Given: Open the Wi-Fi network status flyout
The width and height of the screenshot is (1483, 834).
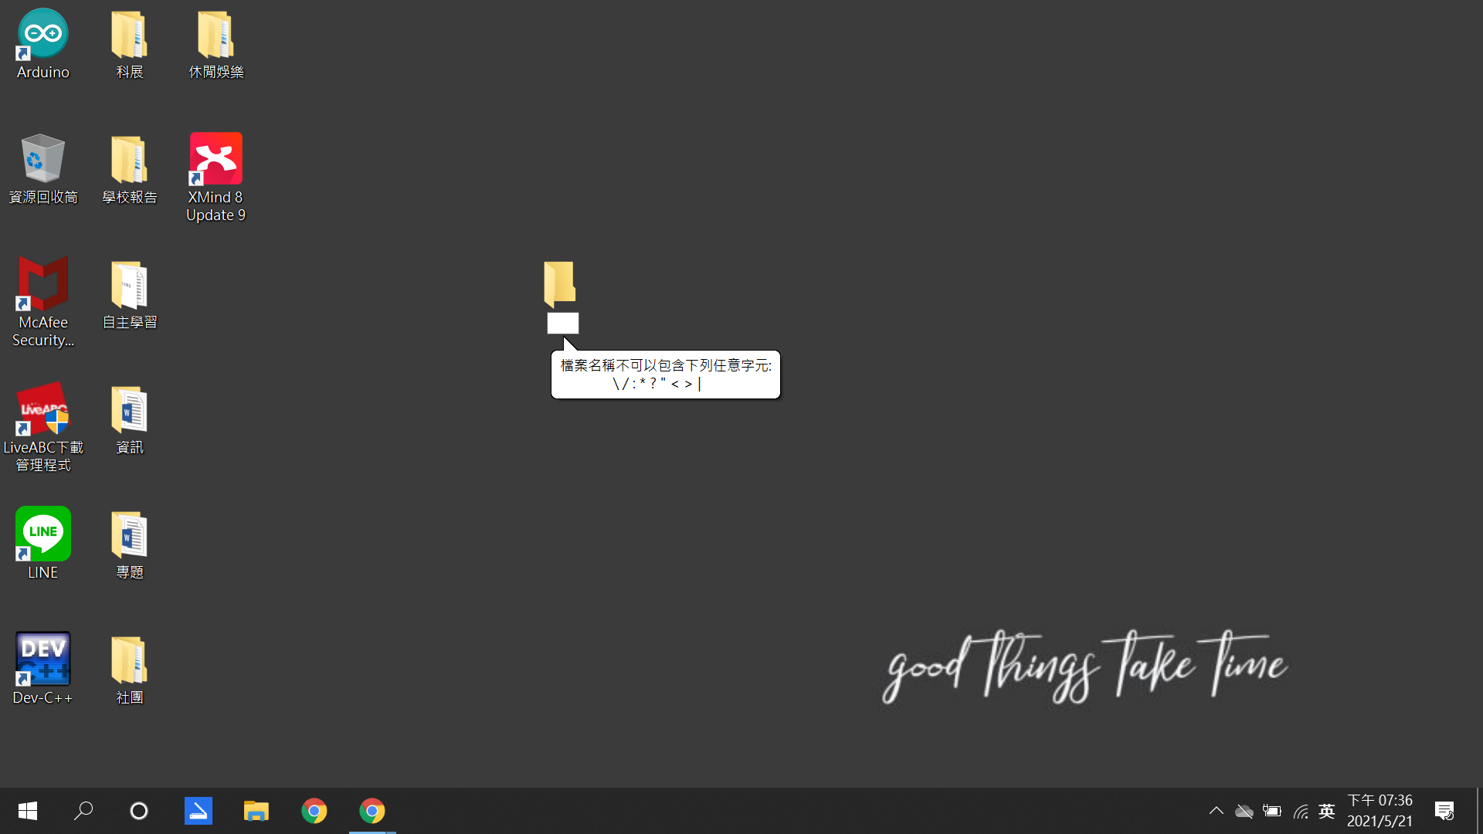Looking at the screenshot, I should click(x=1301, y=811).
